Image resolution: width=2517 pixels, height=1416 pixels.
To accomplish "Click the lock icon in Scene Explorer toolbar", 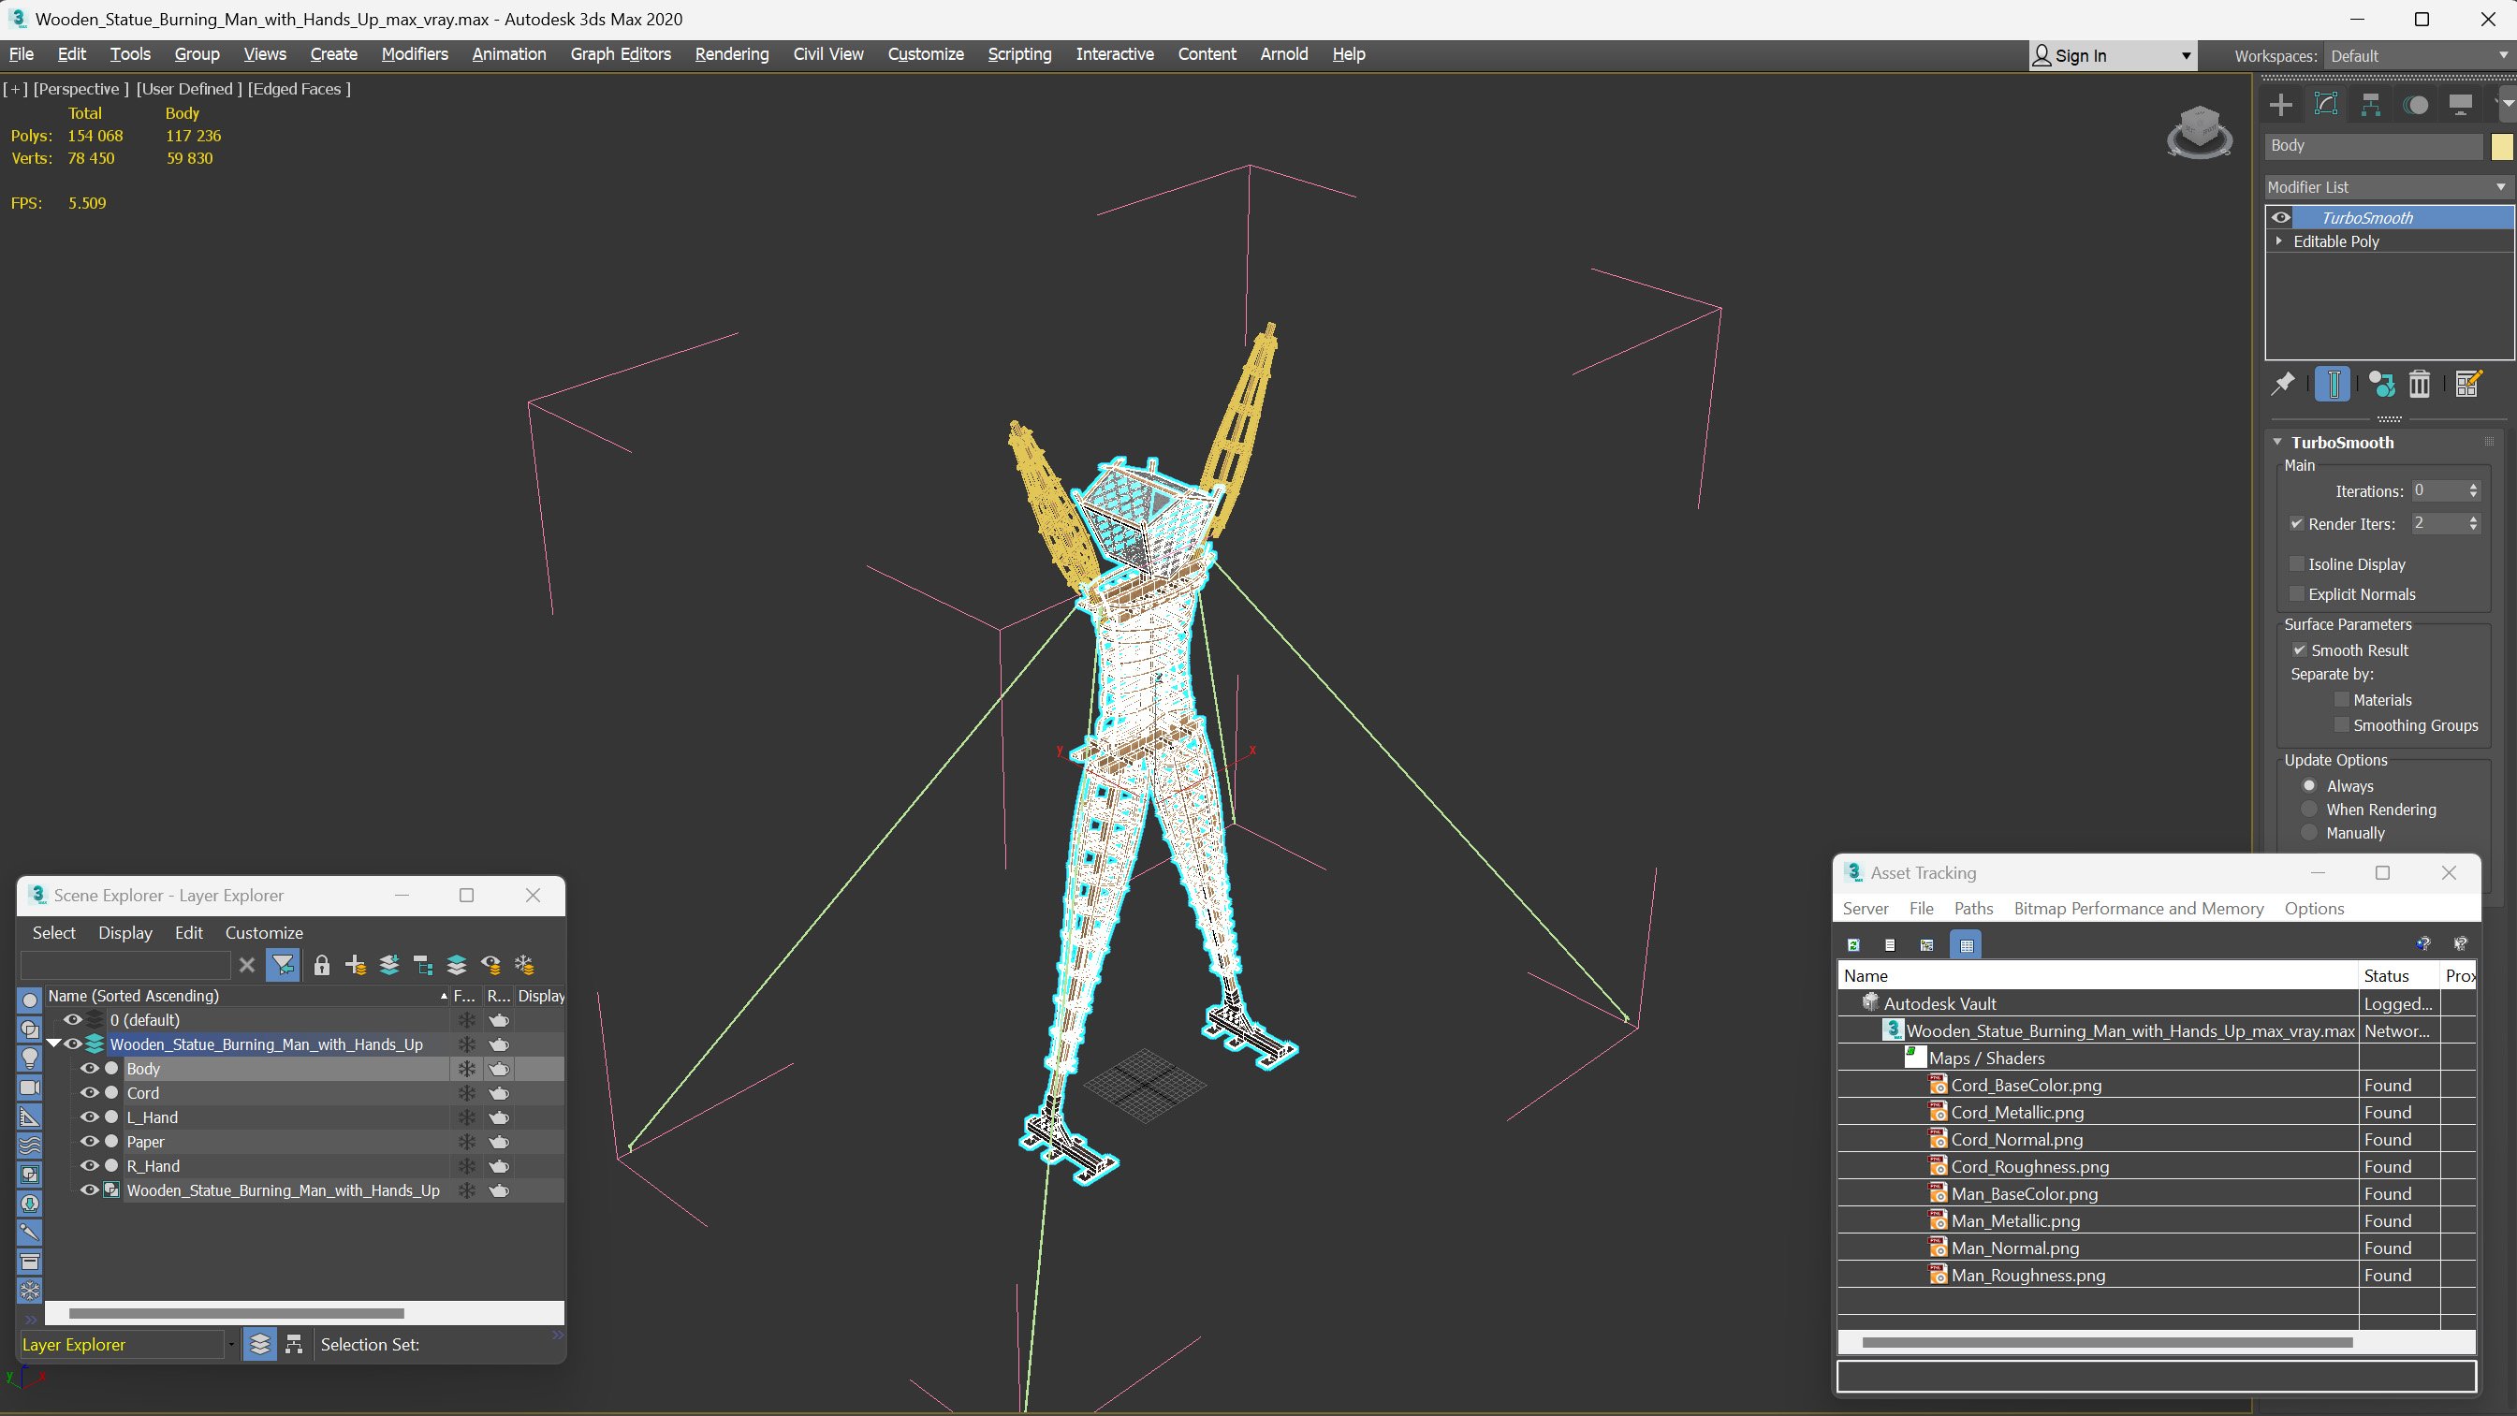I will [321, 966].
